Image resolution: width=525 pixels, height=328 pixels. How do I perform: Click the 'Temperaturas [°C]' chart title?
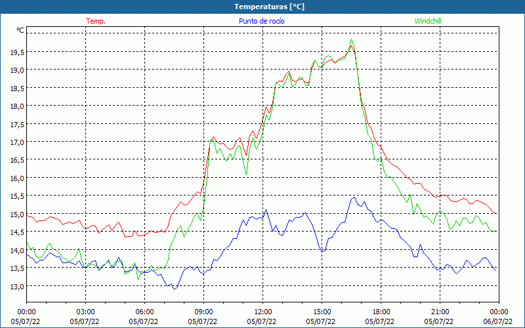click(269, 7)
